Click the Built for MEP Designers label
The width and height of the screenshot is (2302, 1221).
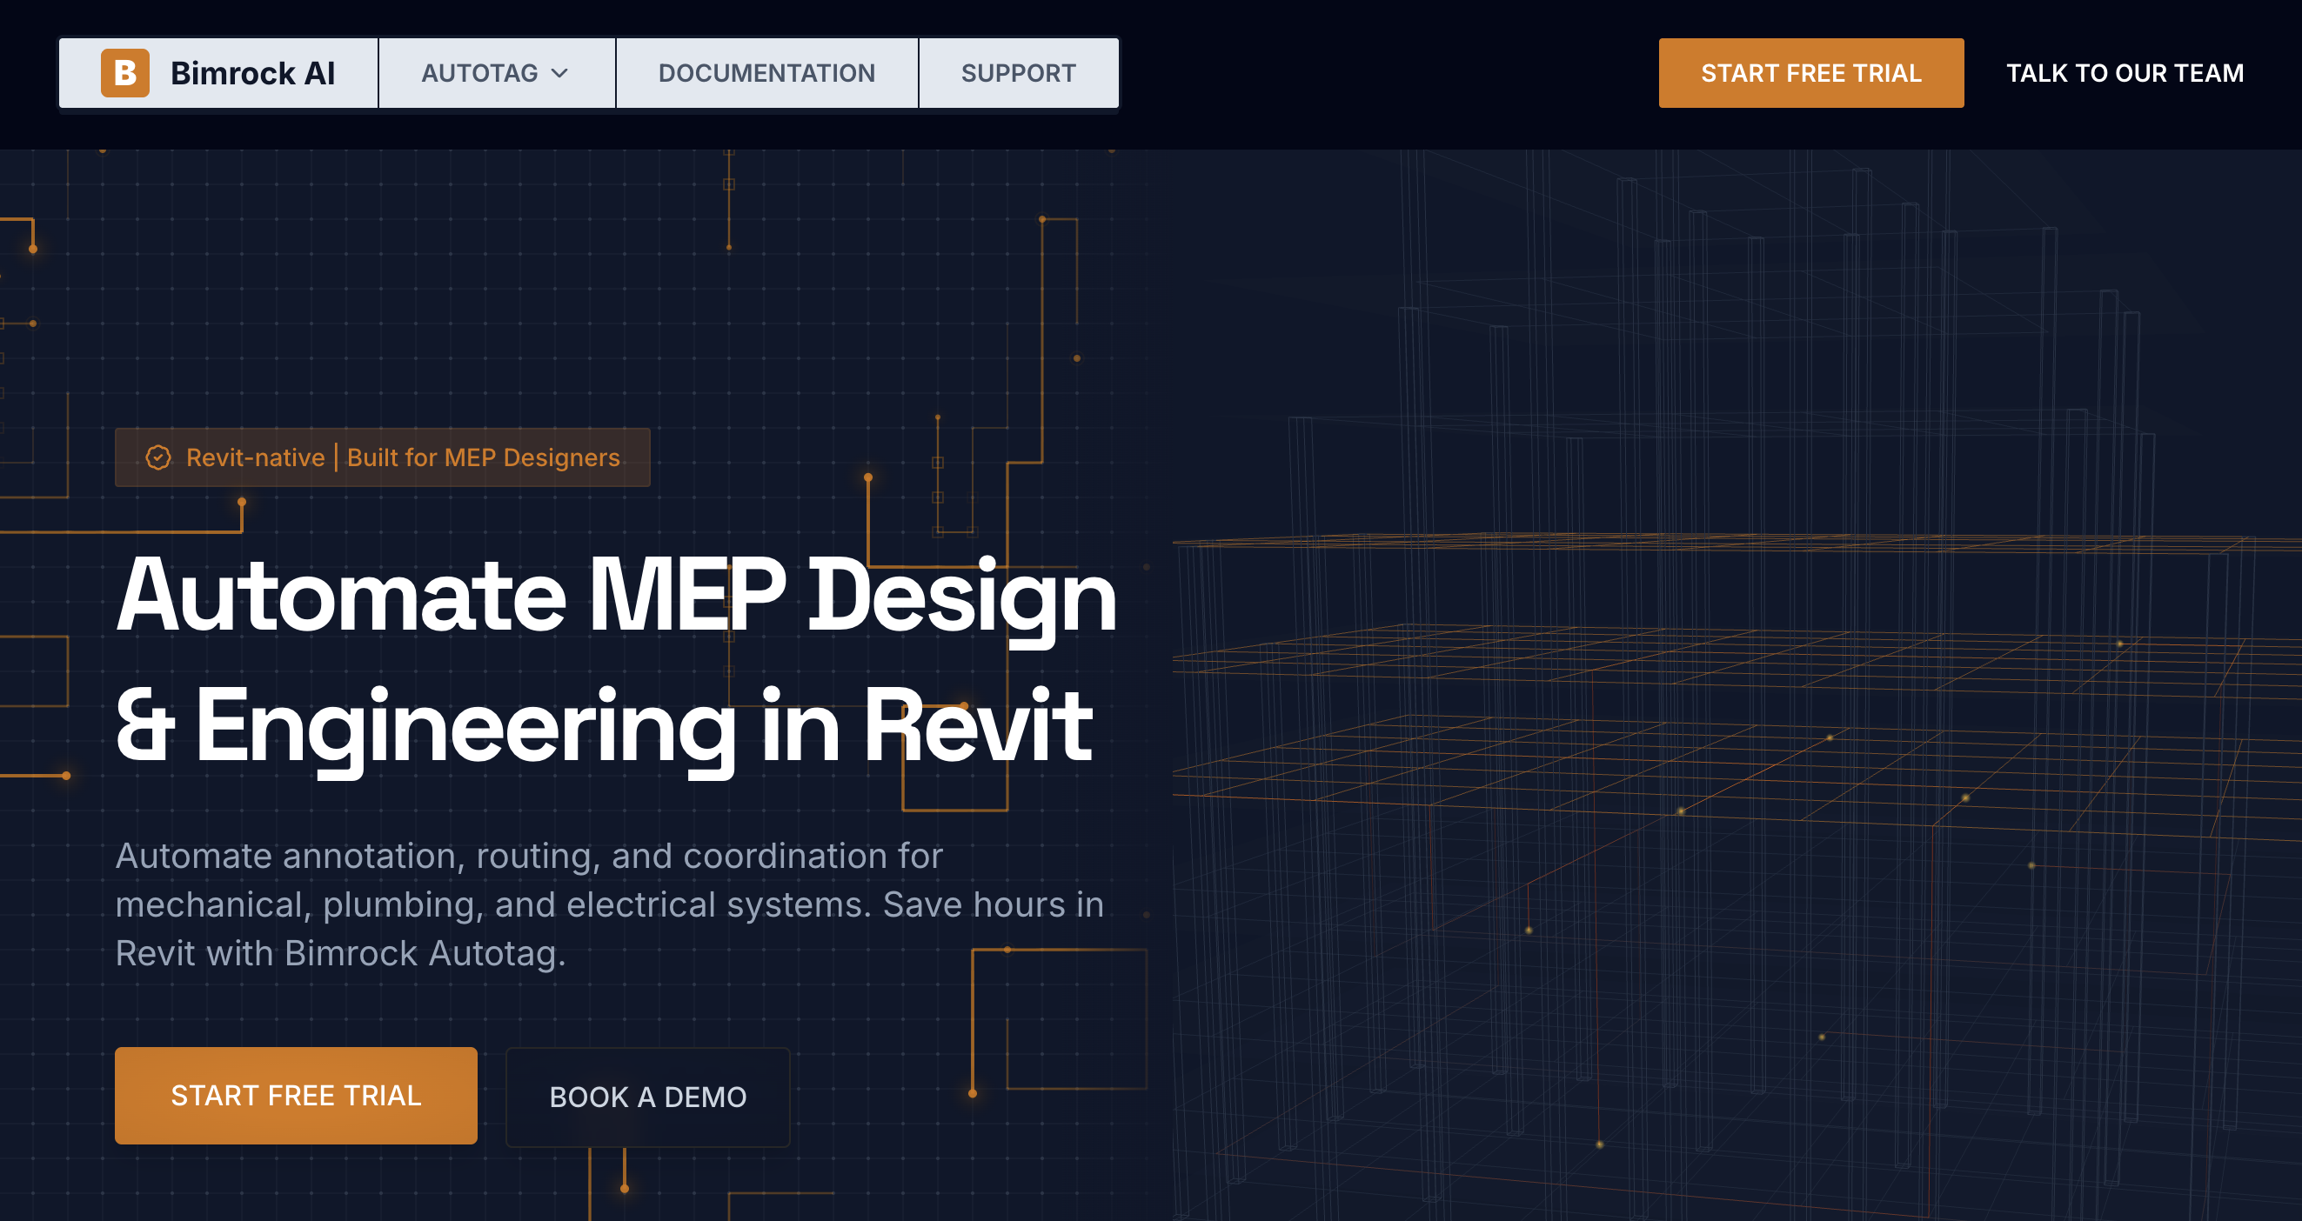[483, 457]
